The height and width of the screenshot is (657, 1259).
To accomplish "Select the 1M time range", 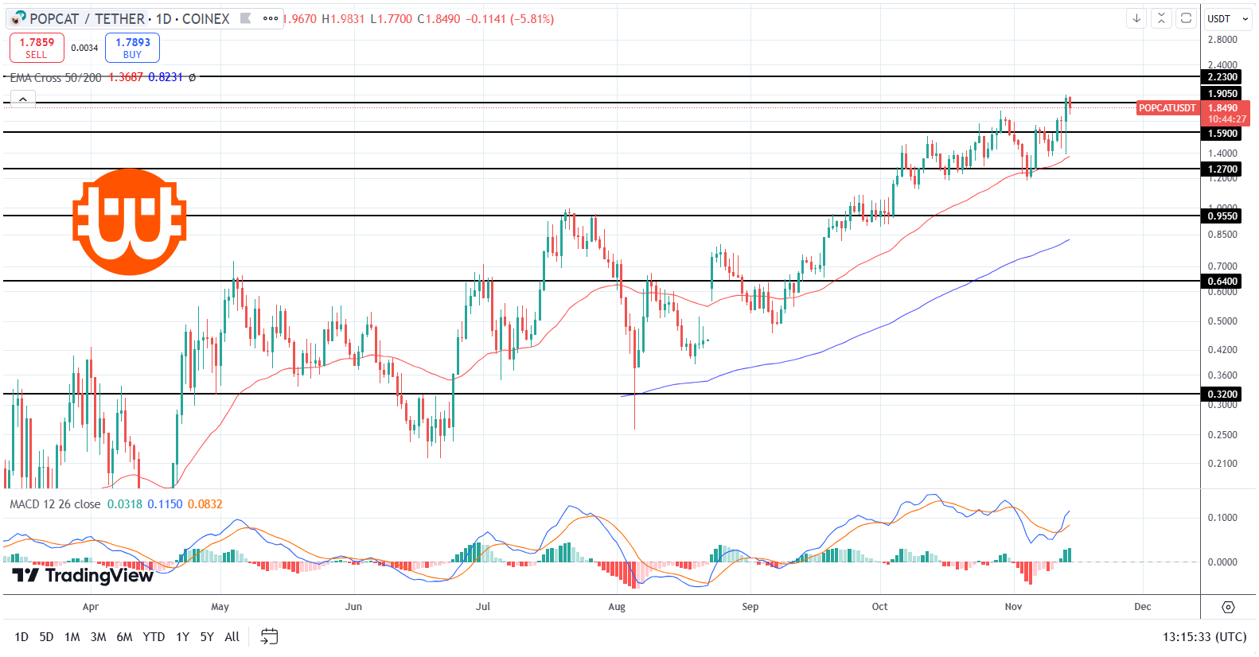I will (72, 636).
